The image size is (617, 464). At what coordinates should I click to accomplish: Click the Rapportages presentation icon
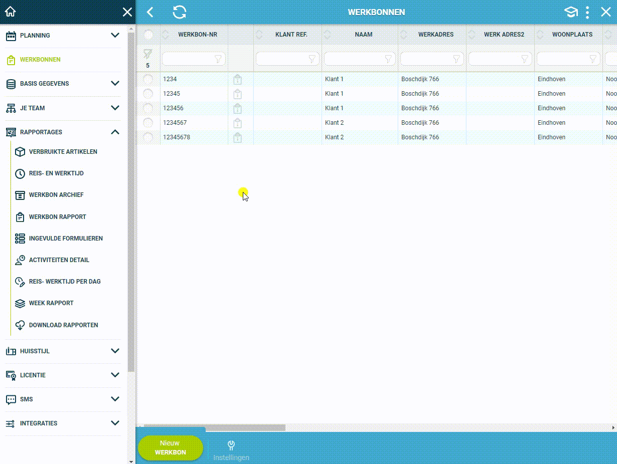(x=11, y=132)
